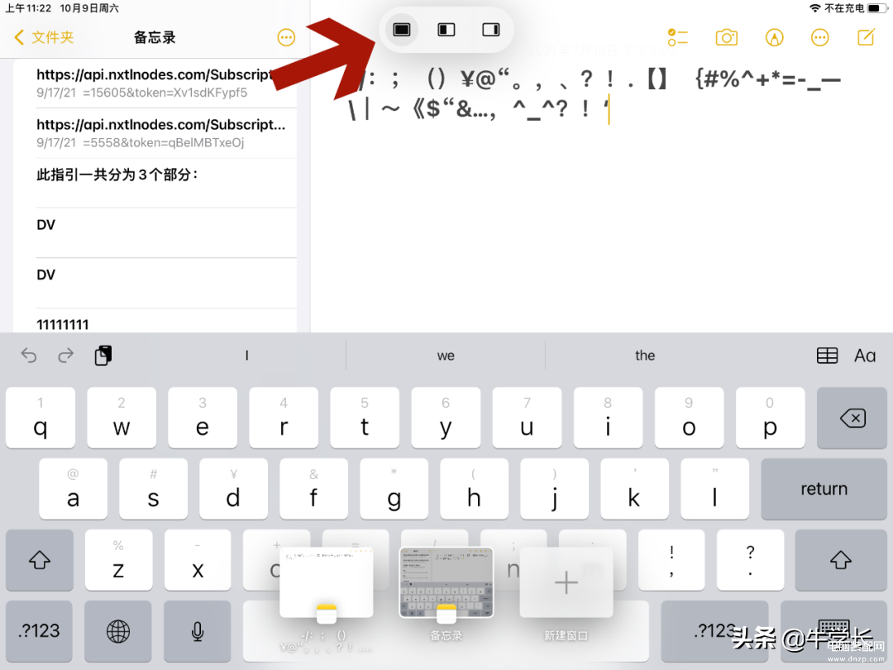
Task: Tap the i key
Action: (x=608, y=418)
